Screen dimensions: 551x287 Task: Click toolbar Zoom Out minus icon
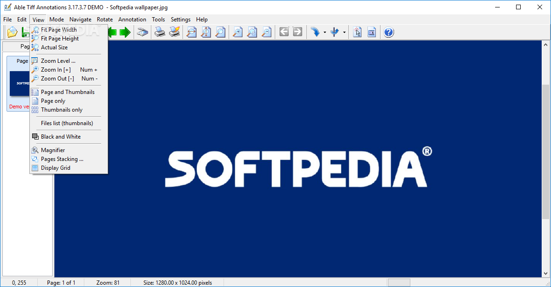click(267, 32)
